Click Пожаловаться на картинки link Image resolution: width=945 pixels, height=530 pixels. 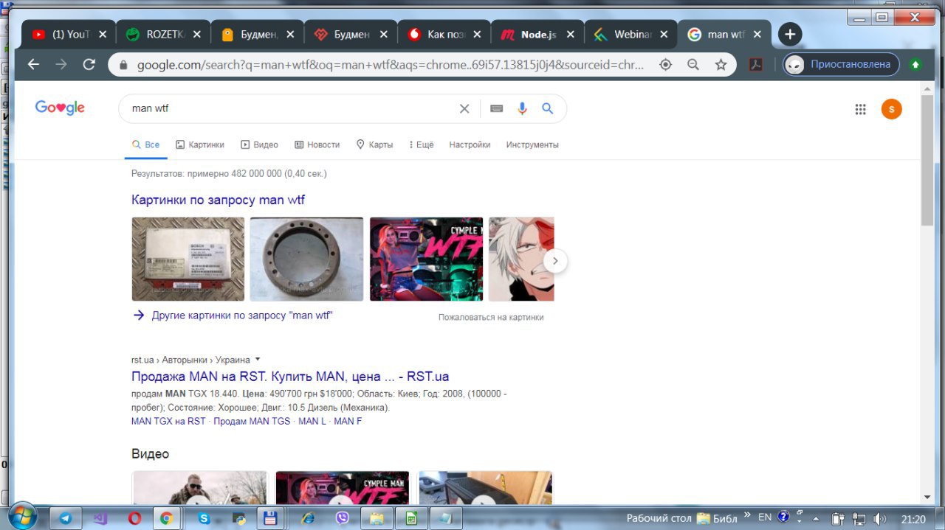491,318
